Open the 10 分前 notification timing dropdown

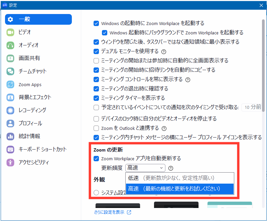(x=252, y=107)
